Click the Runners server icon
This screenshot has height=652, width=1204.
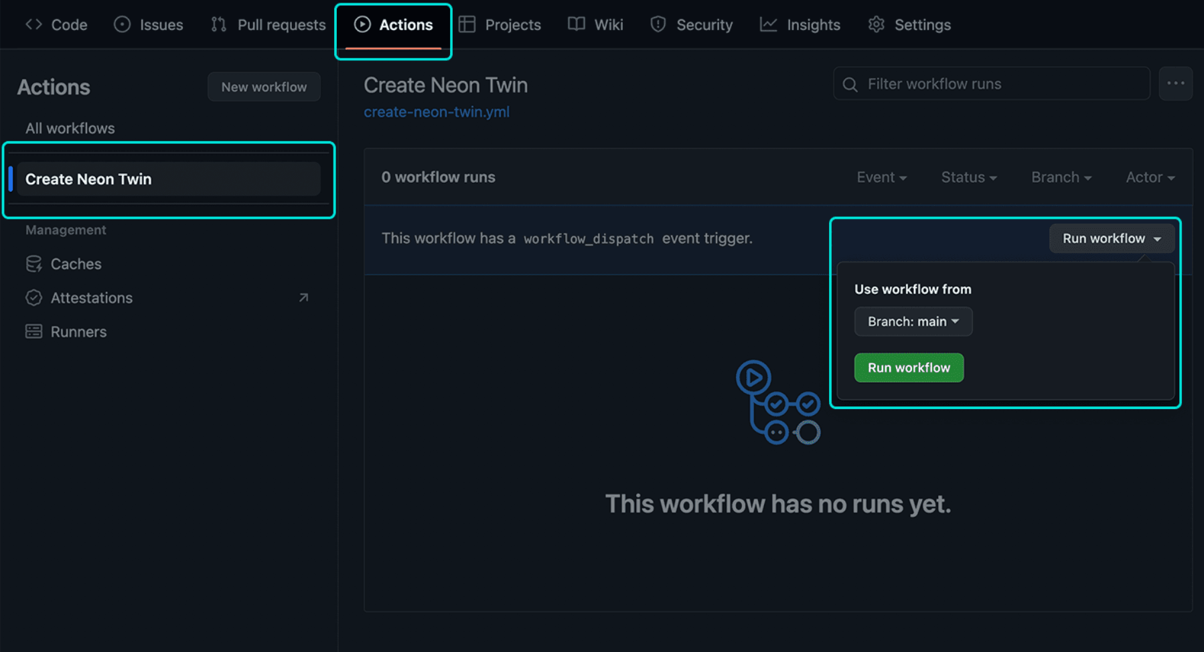pyautogui.click(x=33, y=331)
